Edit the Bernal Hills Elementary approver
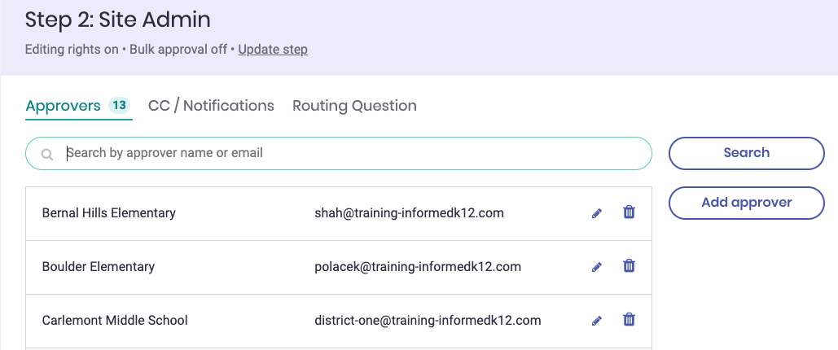Image resolution: width=838 pixels, height=350 pixels. tap(597, 213)
